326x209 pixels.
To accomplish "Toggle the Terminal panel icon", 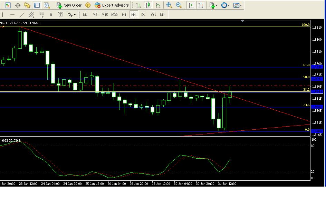I will (37, 5).
